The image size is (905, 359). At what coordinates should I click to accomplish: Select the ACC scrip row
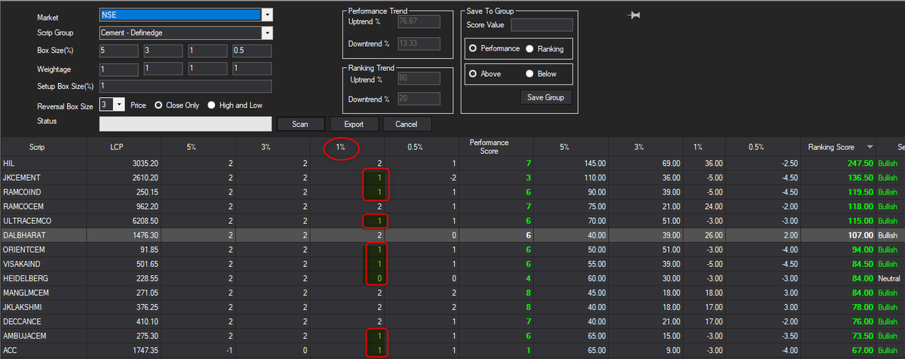452,350
